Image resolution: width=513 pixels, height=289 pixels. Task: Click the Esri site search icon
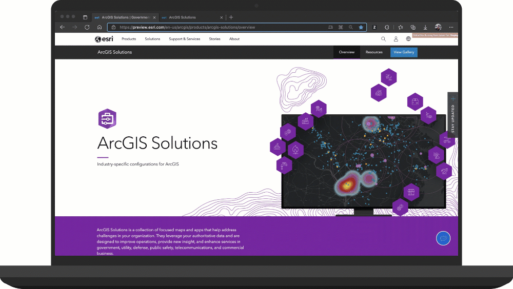coord(383,39)
